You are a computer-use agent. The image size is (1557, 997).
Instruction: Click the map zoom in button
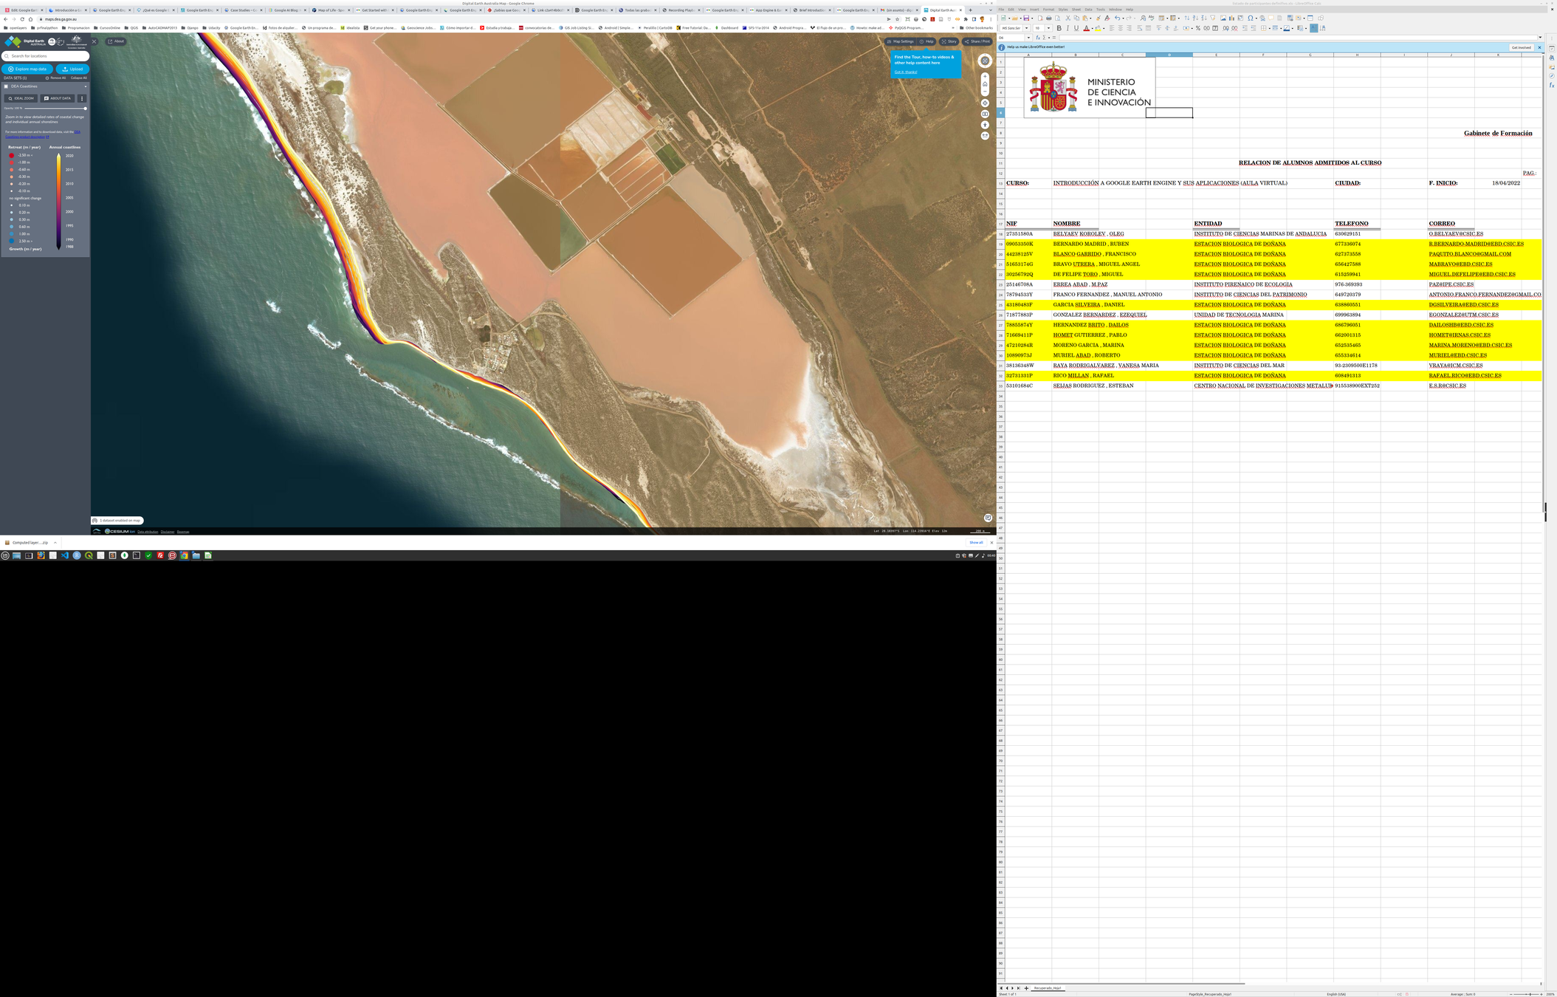(985, 76)
